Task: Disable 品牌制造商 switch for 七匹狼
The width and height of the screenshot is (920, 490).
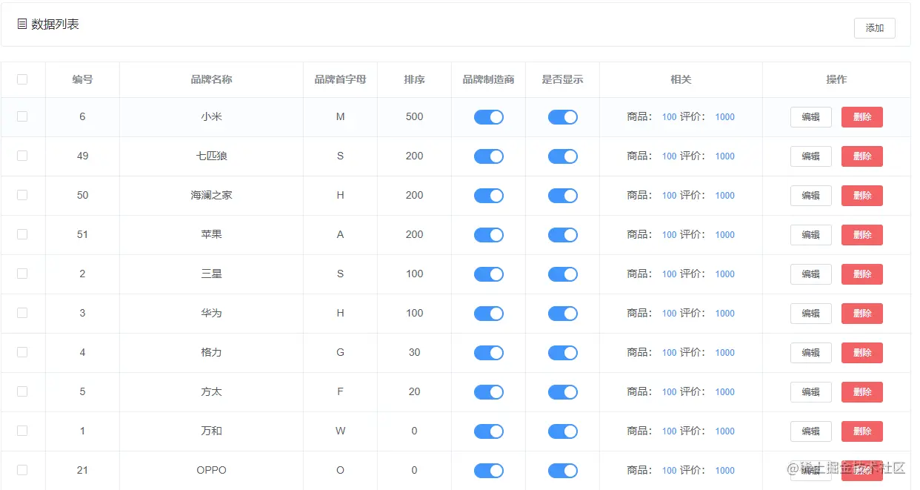Action: 489,156
